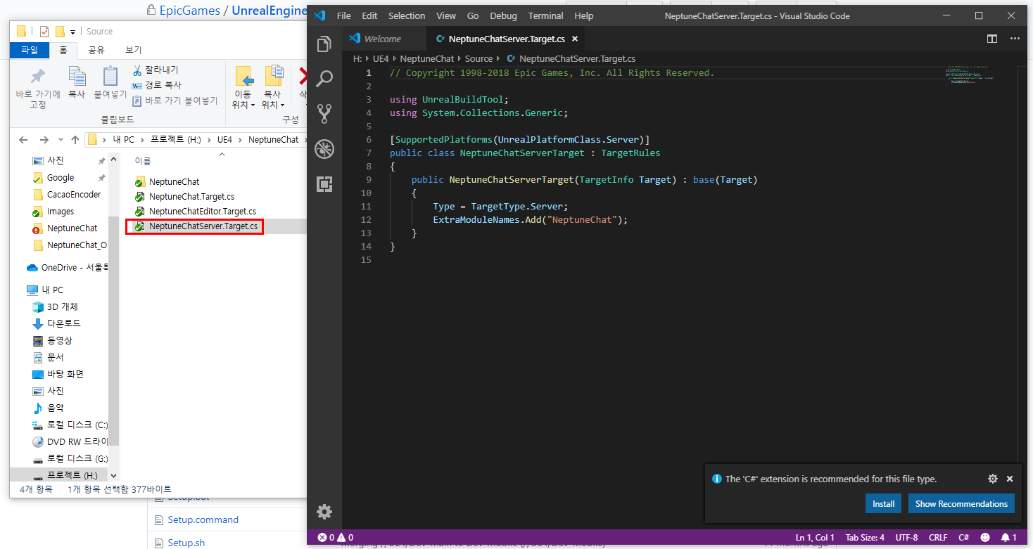Image resolution: width=1033 pixels, height=549 pixels.
Task: Go forward in File Explorer
Action: coord(44,140)
